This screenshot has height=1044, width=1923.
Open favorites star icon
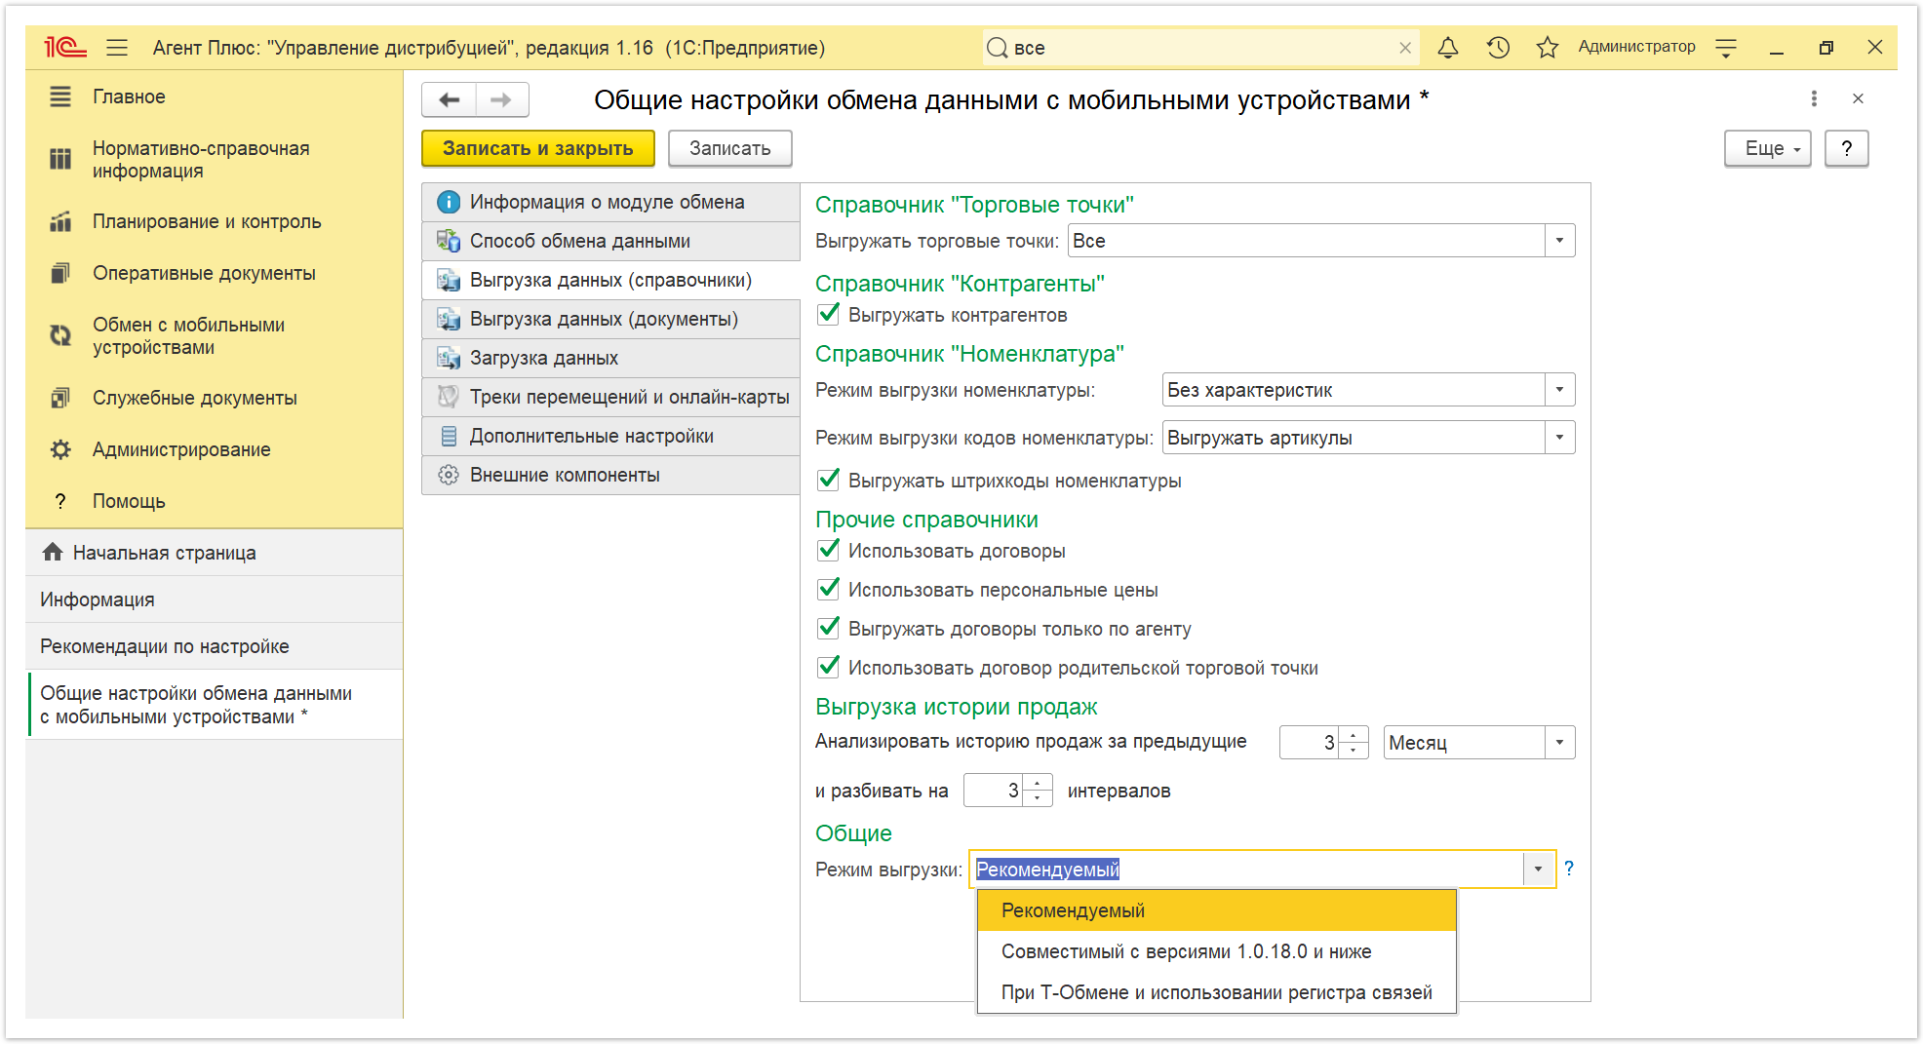click(x=1548, y=48)
